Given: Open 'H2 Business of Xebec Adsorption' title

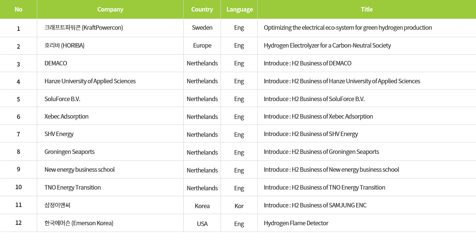Looking at the screenshot, I should [318, 116].
